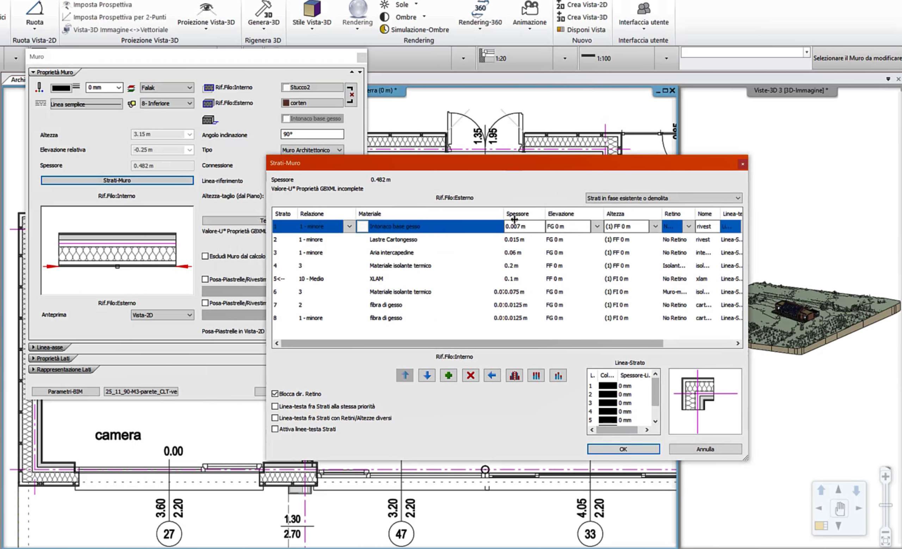The width and height of the screenshot is (902, 549).
Task: Click the Genera-3D hammer icon
Action: tap(264, 9)
